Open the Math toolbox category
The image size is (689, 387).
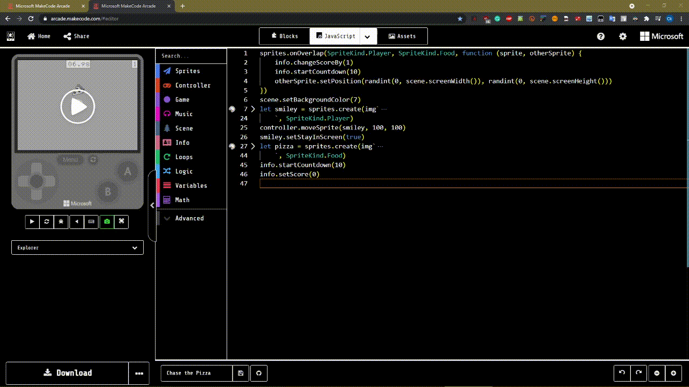click(191, 200)
